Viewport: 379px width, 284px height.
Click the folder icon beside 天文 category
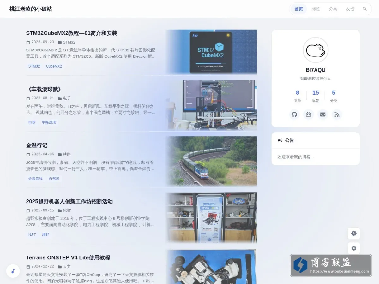coord(60,267)
